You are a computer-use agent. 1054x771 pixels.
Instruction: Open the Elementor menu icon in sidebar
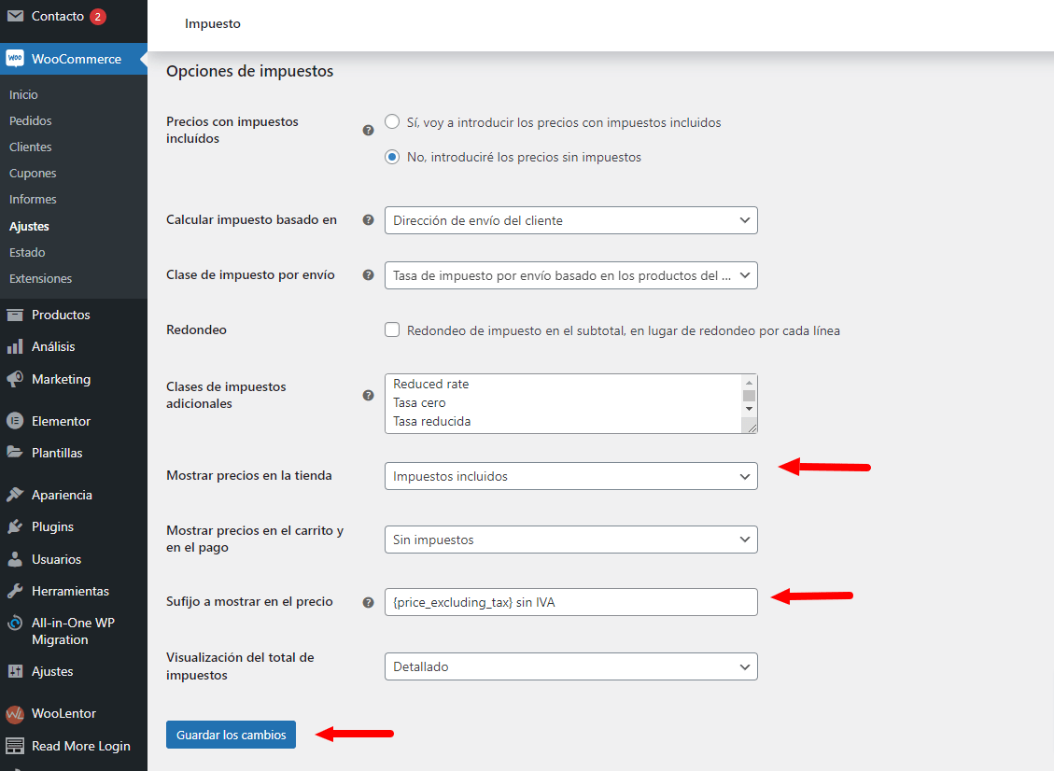[15, 421]
